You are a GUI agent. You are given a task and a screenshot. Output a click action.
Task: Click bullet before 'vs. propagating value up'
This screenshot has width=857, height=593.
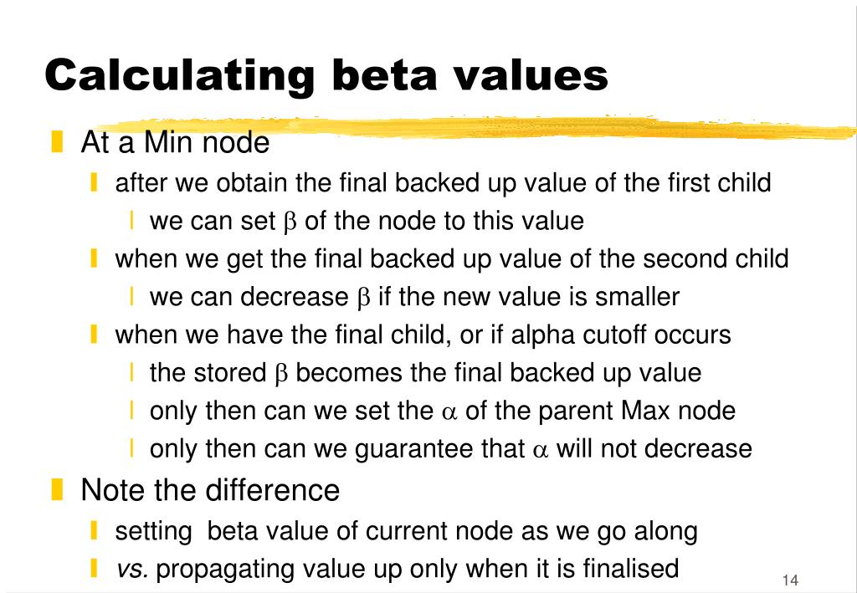coord(94,568)
